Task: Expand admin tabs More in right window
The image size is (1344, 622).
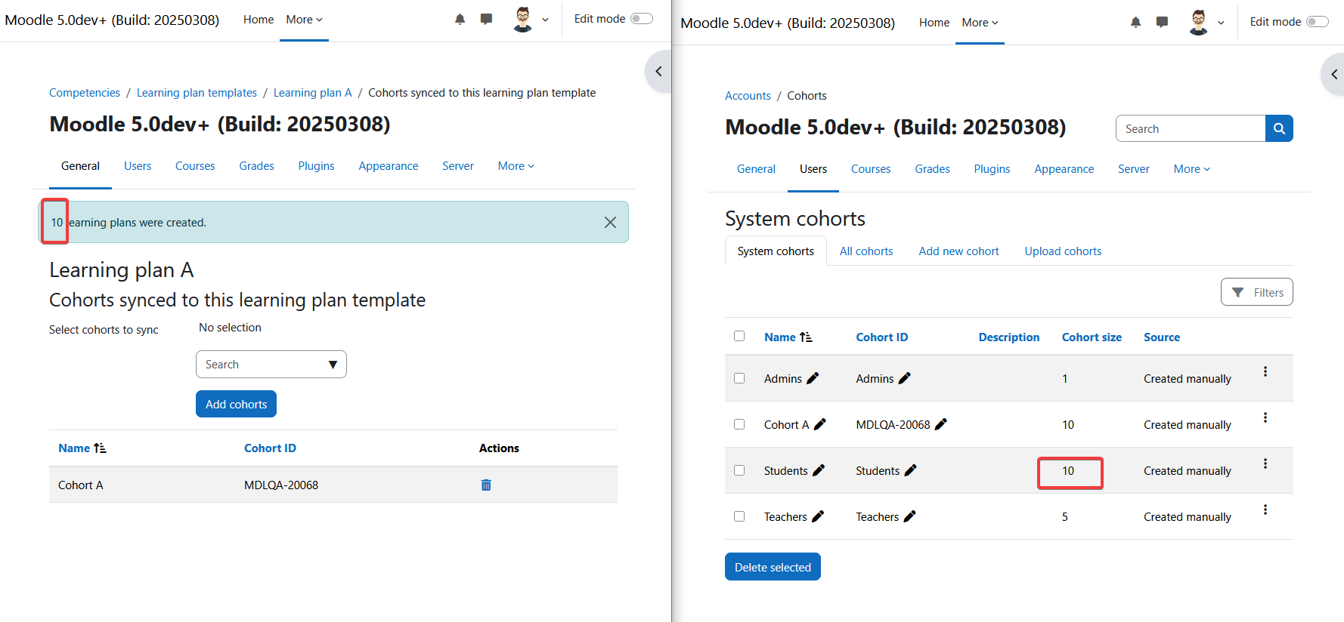Action: click(1192, 169)
